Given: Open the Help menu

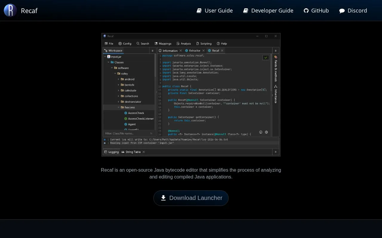Looking at the screenshot, I should [222, 43].
